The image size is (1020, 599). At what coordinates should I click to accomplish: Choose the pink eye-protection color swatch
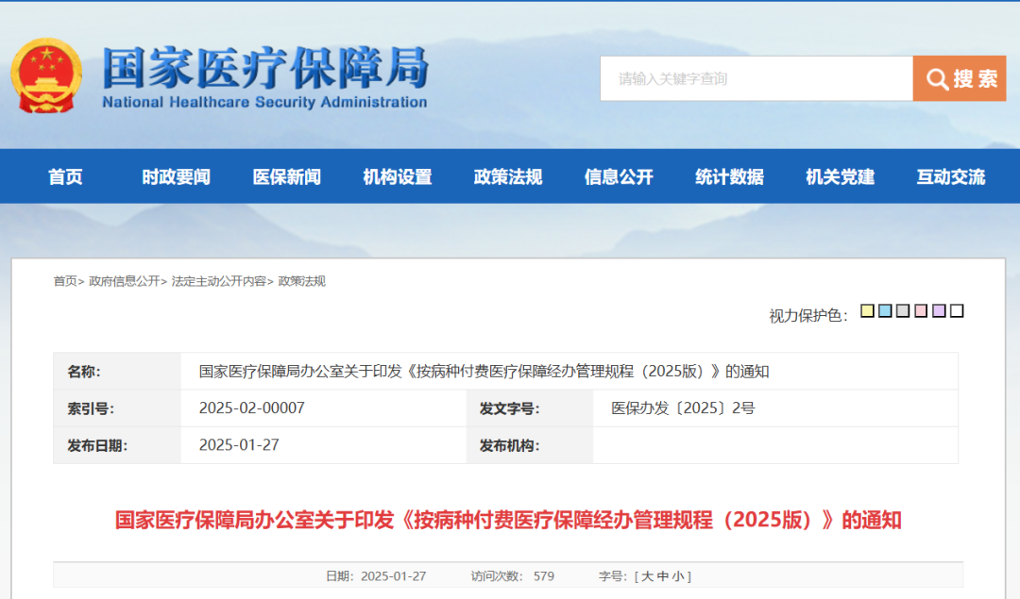(x=921, y=310)
